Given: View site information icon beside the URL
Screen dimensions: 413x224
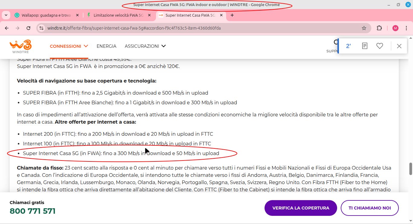Looking at the screenshot, I should (42, 28).
